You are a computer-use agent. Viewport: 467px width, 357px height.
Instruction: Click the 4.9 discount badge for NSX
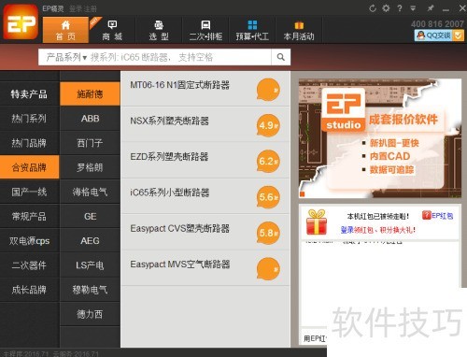268,125
